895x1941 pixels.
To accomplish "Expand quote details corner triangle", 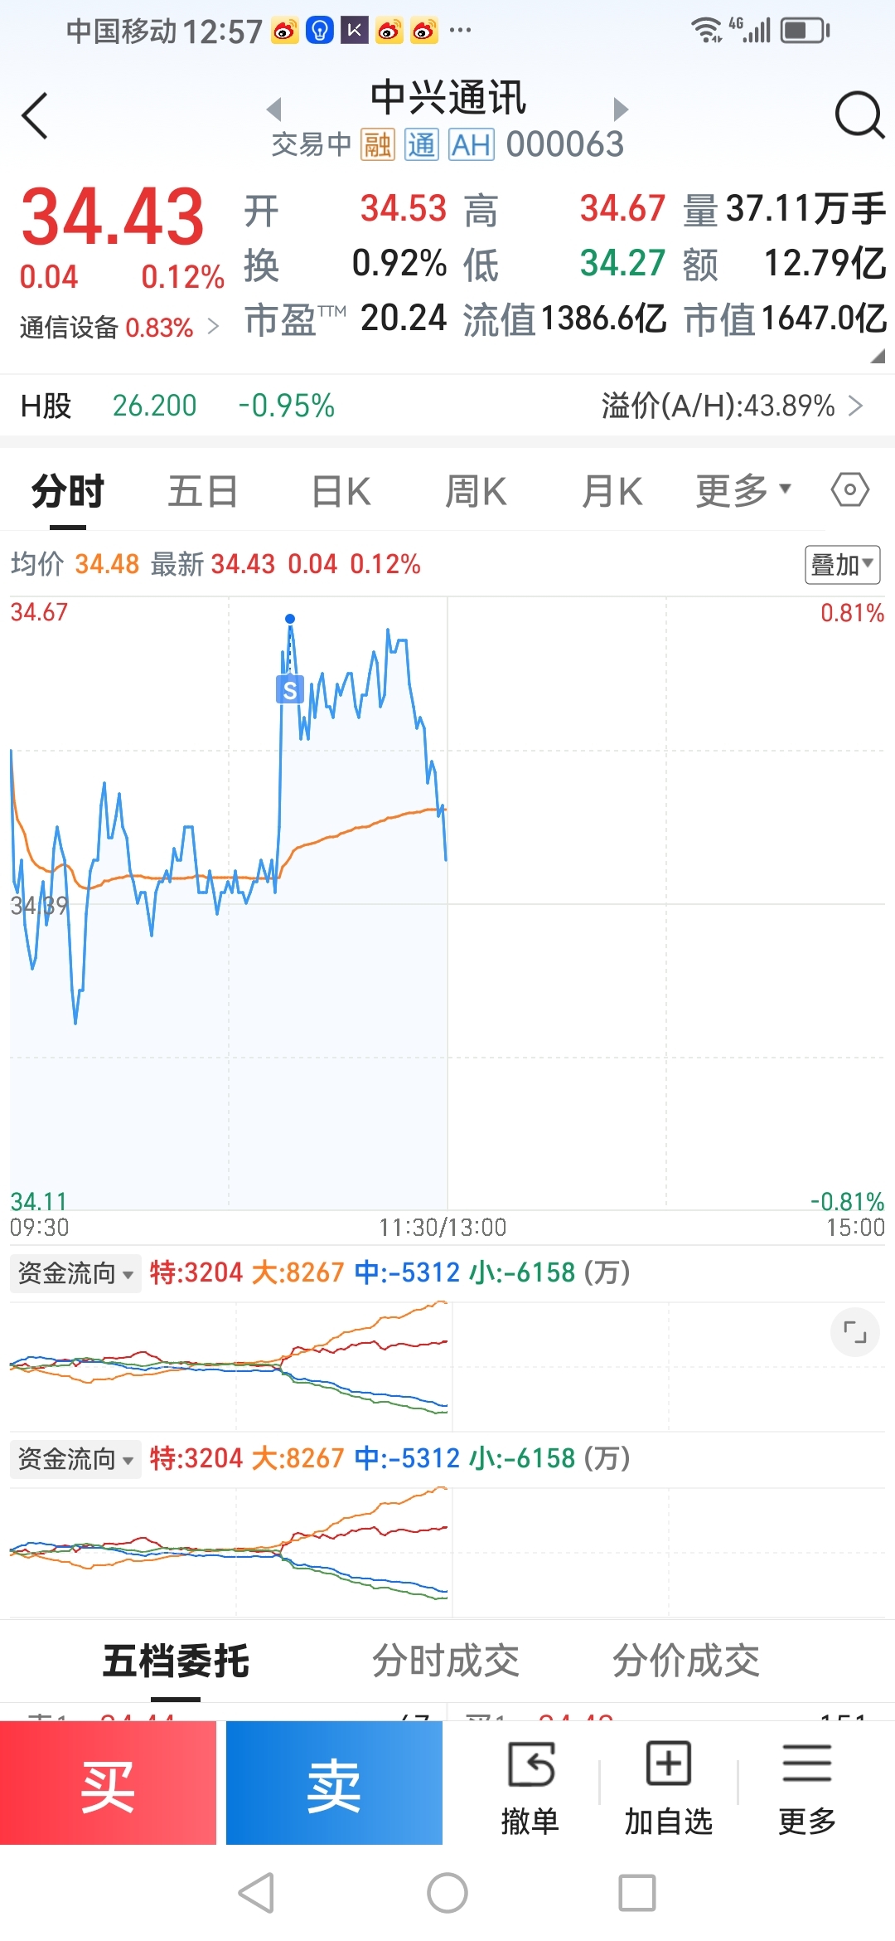I will [878, 356].
